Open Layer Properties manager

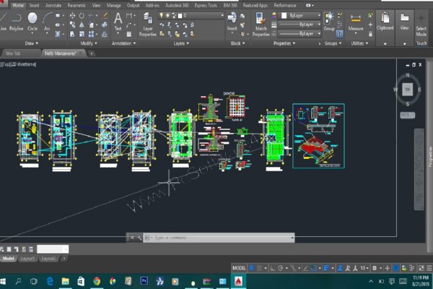(x=148, y=25)
